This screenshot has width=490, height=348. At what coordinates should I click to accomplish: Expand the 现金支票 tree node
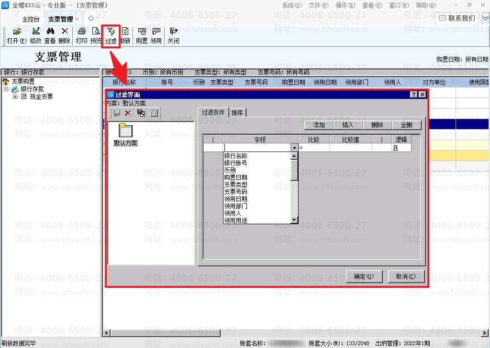[15, 97]
